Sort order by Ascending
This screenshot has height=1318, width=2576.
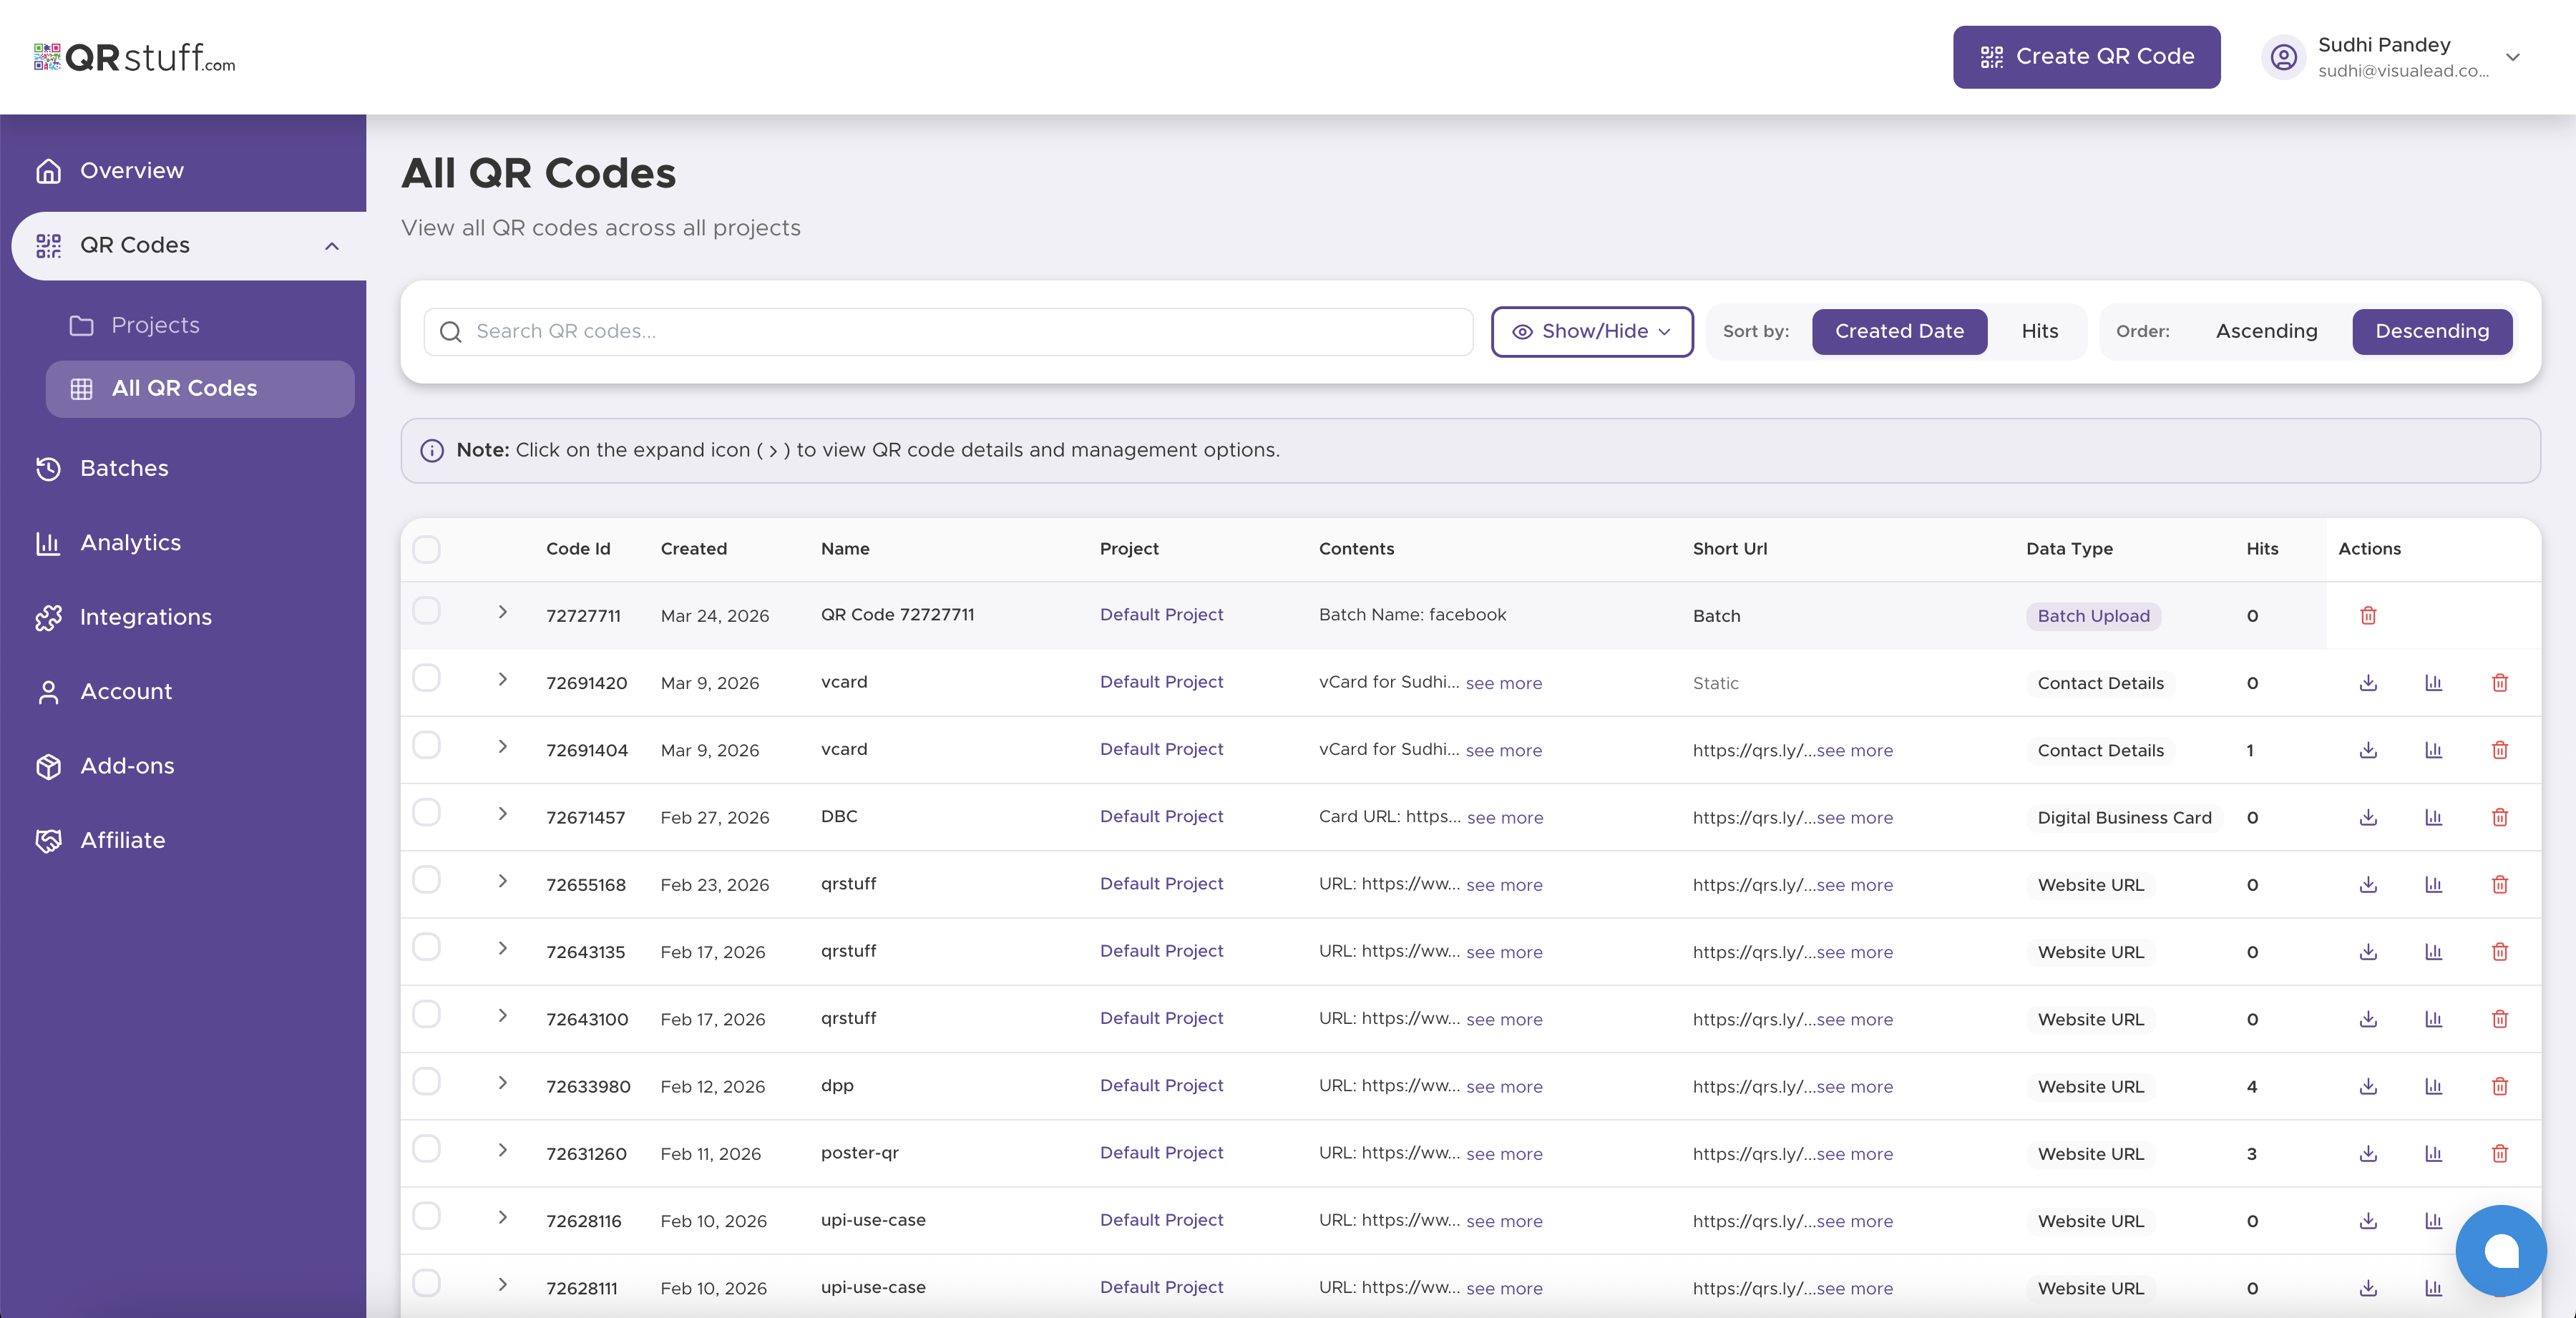tap(2265, 331)
